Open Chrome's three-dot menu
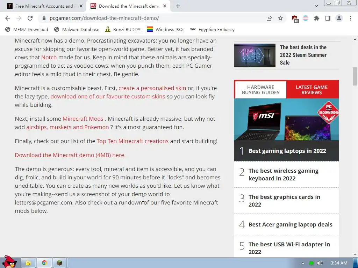The image size is (358, 268). tap(350, 18)
